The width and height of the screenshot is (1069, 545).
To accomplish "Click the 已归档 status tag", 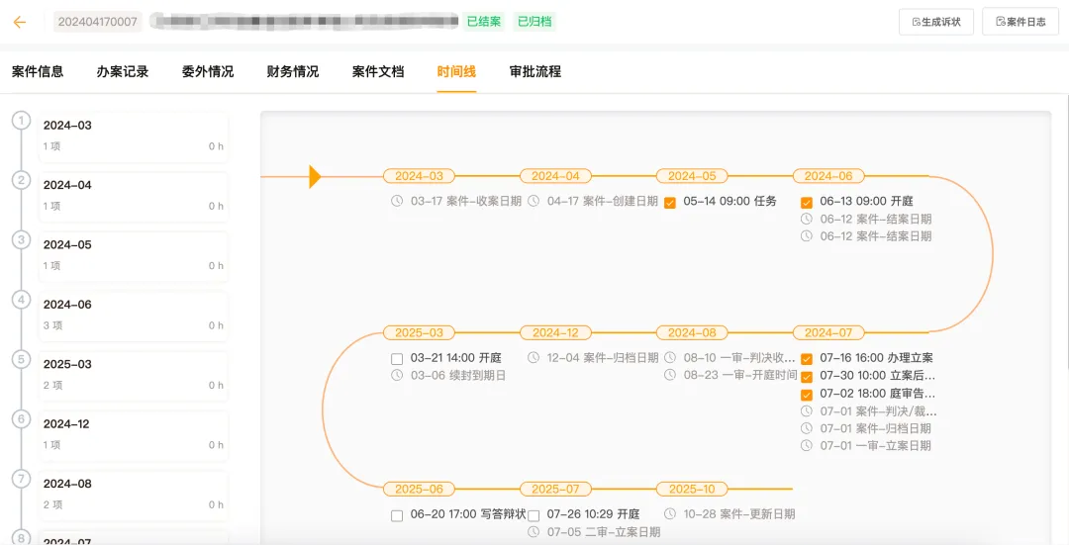I will [x=534, y=22].
